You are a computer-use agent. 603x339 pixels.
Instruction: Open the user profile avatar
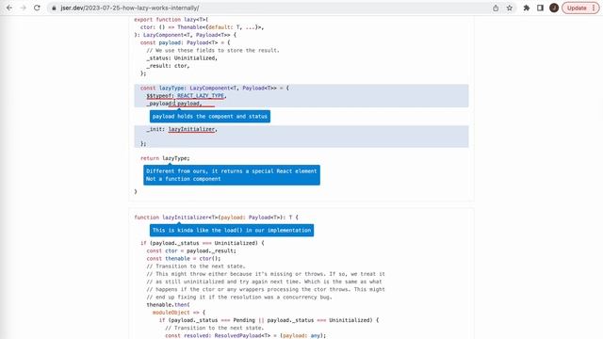[554, 8]
